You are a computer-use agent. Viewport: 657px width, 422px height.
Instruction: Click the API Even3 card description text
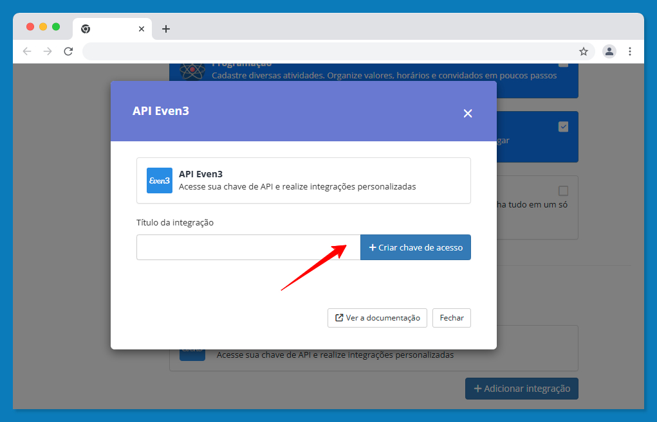[297, 186]
